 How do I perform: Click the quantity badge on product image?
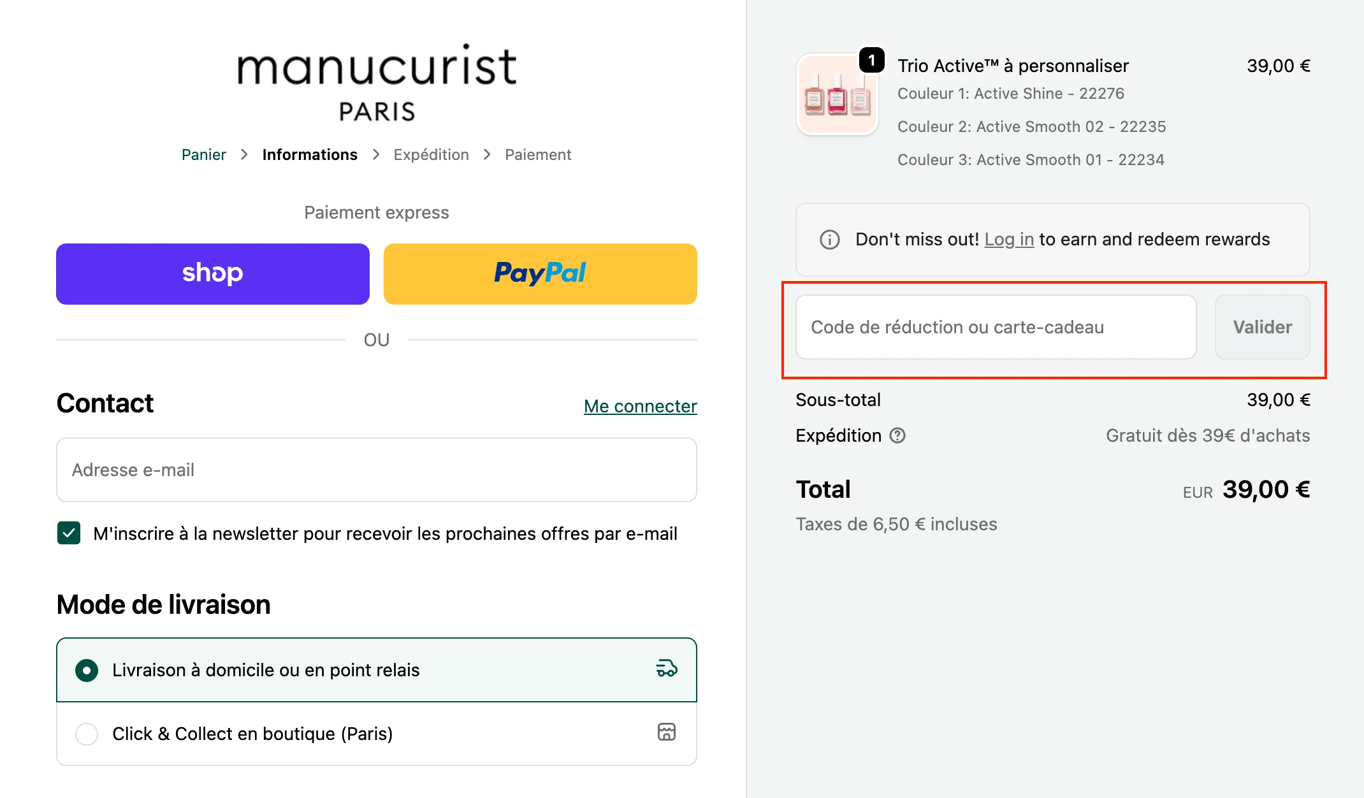coord(871,61)
